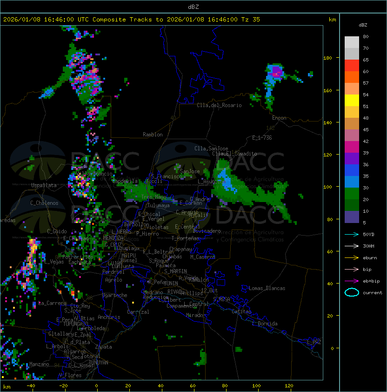This screenshot has width=387, height=392.
Task: Click the Tulumaya label
Action: point(159,205)
